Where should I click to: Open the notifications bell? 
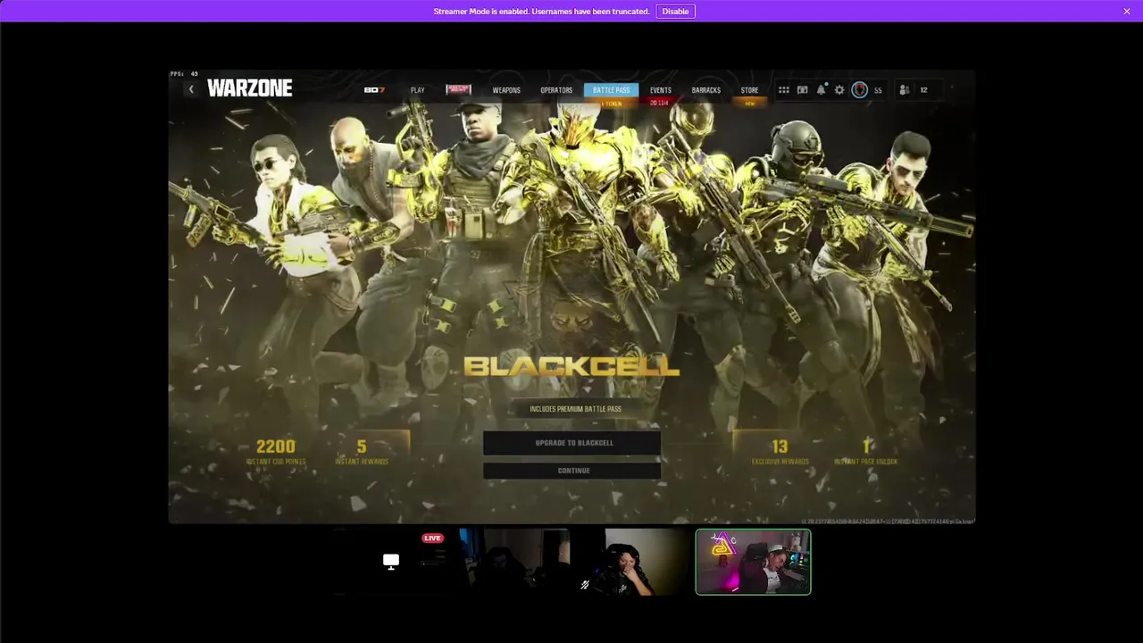tap(821, 90)
